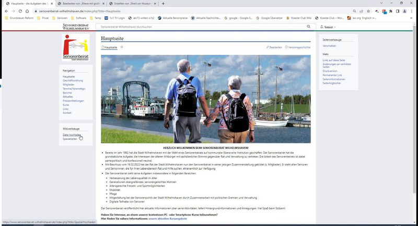Image resolution: width=418 pixels, height=226 pixels.
Task: Open Bearbeiten to edit the page
Action: click(x=274, y=47)
